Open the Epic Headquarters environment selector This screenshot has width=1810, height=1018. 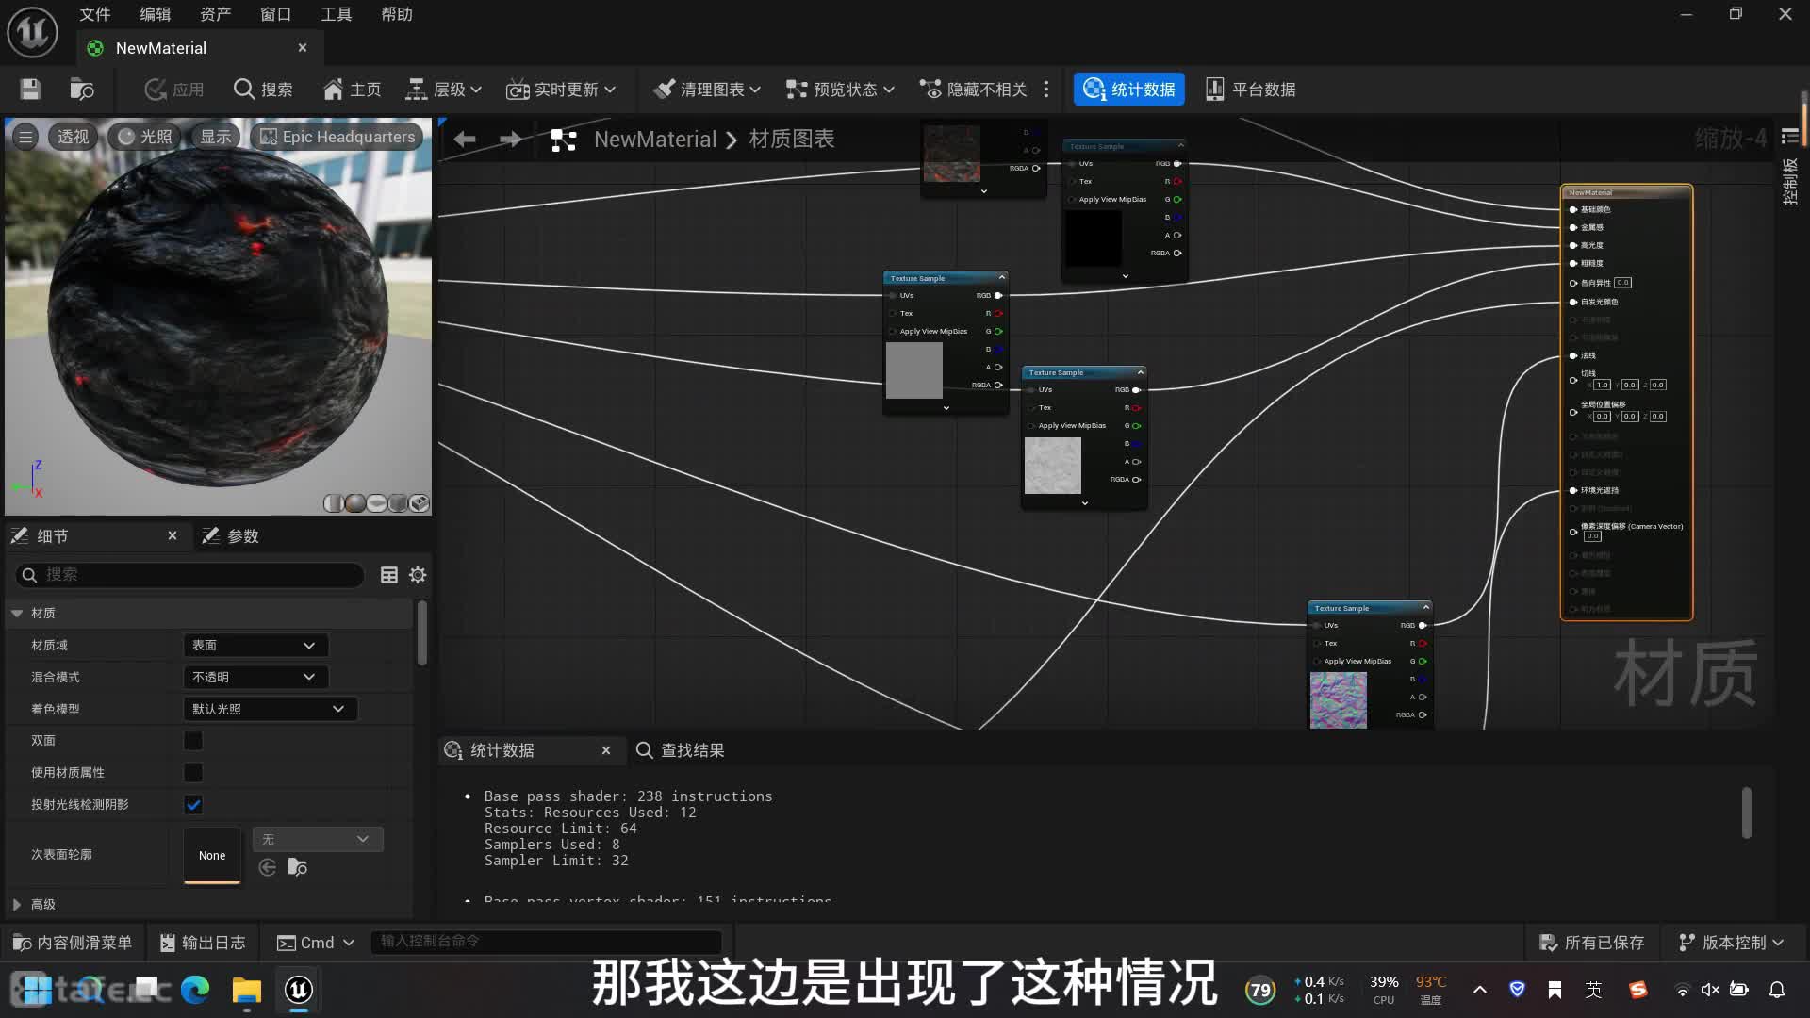(x=337, y=137)
